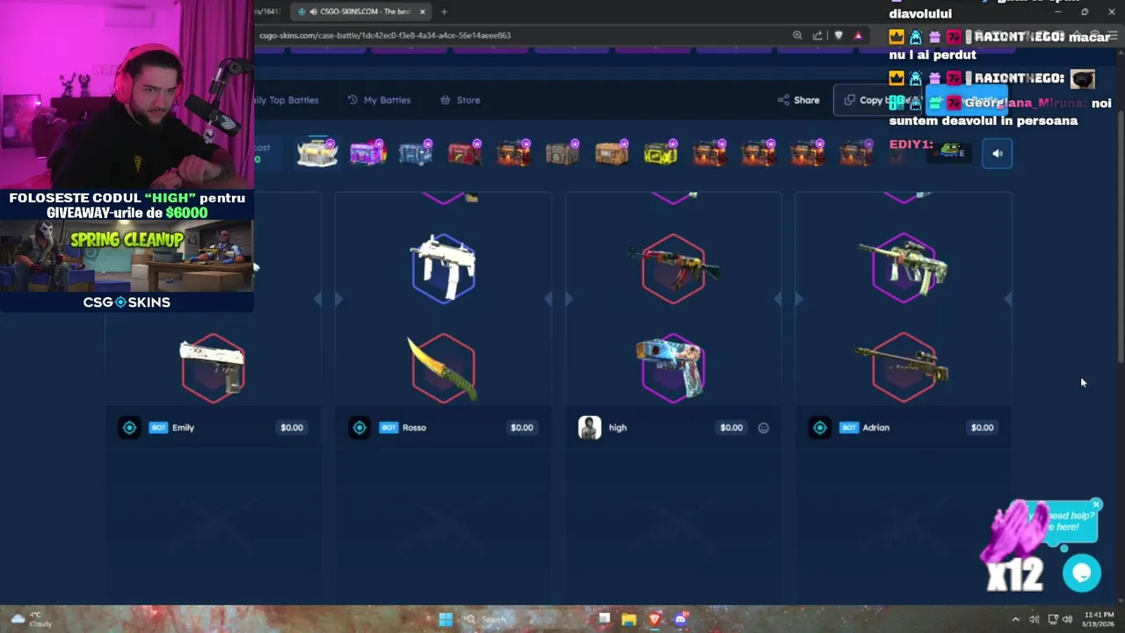Open File Explorer from the taskbar
The height and width of the screenshot is (633, 1125).
point(629,619)
